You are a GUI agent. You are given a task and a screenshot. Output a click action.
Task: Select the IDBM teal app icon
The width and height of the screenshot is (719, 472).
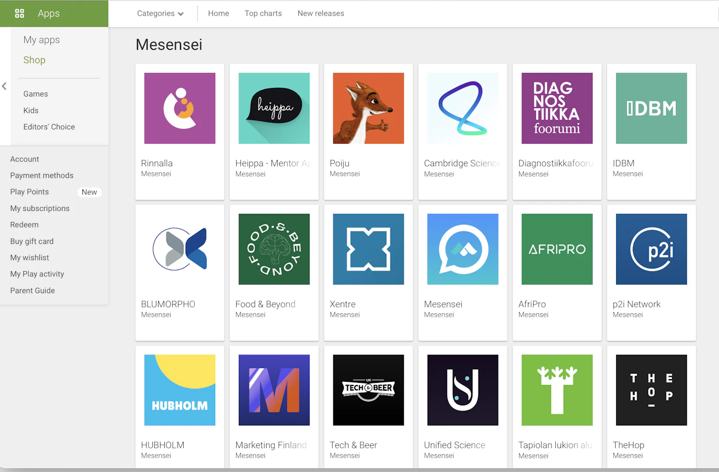click(x=651, y=108)
